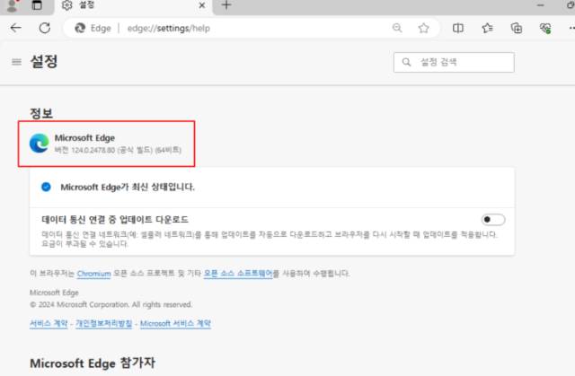Open the 개인정보처리방침 link
The height and width of the screenshot is (376, 575).
104,323
